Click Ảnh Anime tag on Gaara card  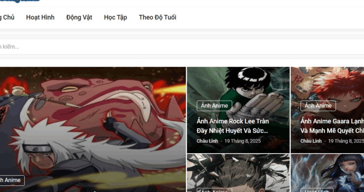pos(318,106)
